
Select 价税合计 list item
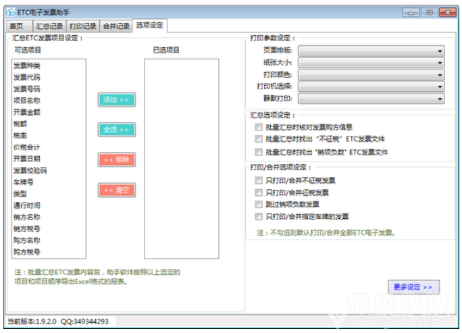pos(27,147)
